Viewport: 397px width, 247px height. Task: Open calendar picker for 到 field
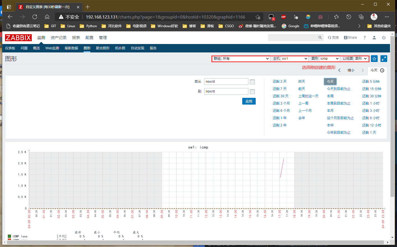(252, 92)
